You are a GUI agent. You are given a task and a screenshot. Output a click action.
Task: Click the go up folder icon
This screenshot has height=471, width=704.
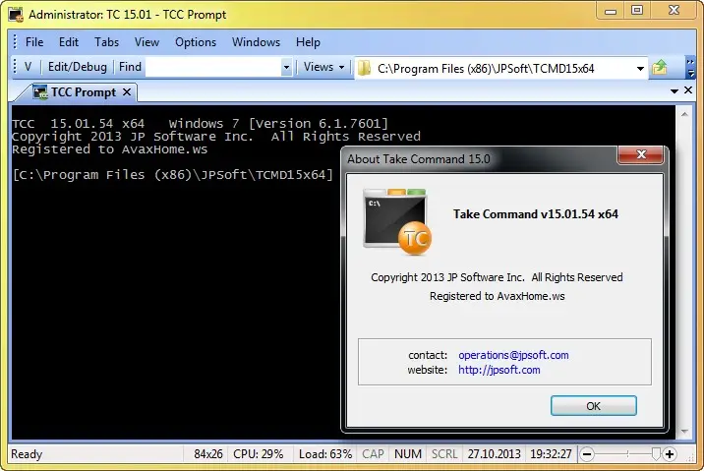tap(659, 67)
